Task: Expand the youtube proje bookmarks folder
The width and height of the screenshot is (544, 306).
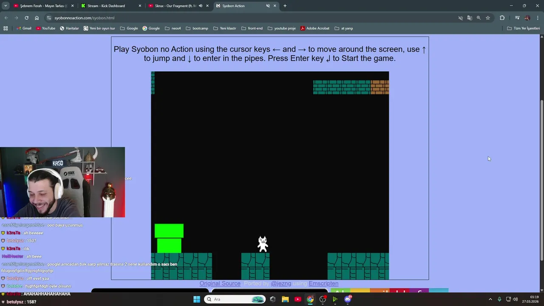Action: (281, 28)
